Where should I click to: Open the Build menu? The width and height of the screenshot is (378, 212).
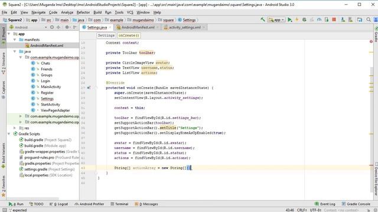click(97, 12)
